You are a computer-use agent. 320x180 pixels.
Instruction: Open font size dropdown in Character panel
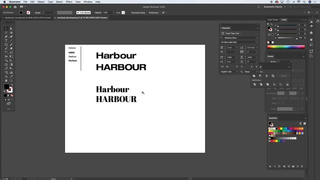[236, 47]
